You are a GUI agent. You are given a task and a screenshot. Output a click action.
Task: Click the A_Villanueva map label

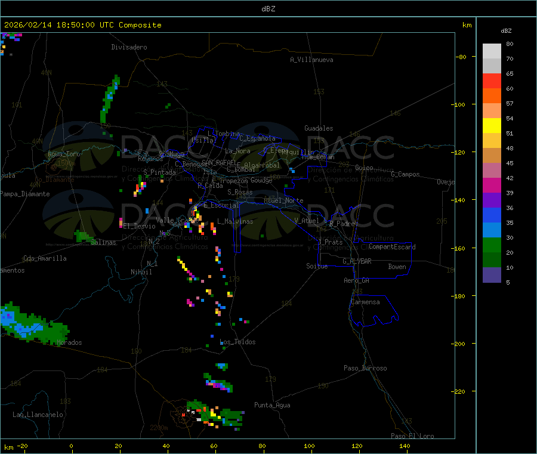(x=311, y=60)
